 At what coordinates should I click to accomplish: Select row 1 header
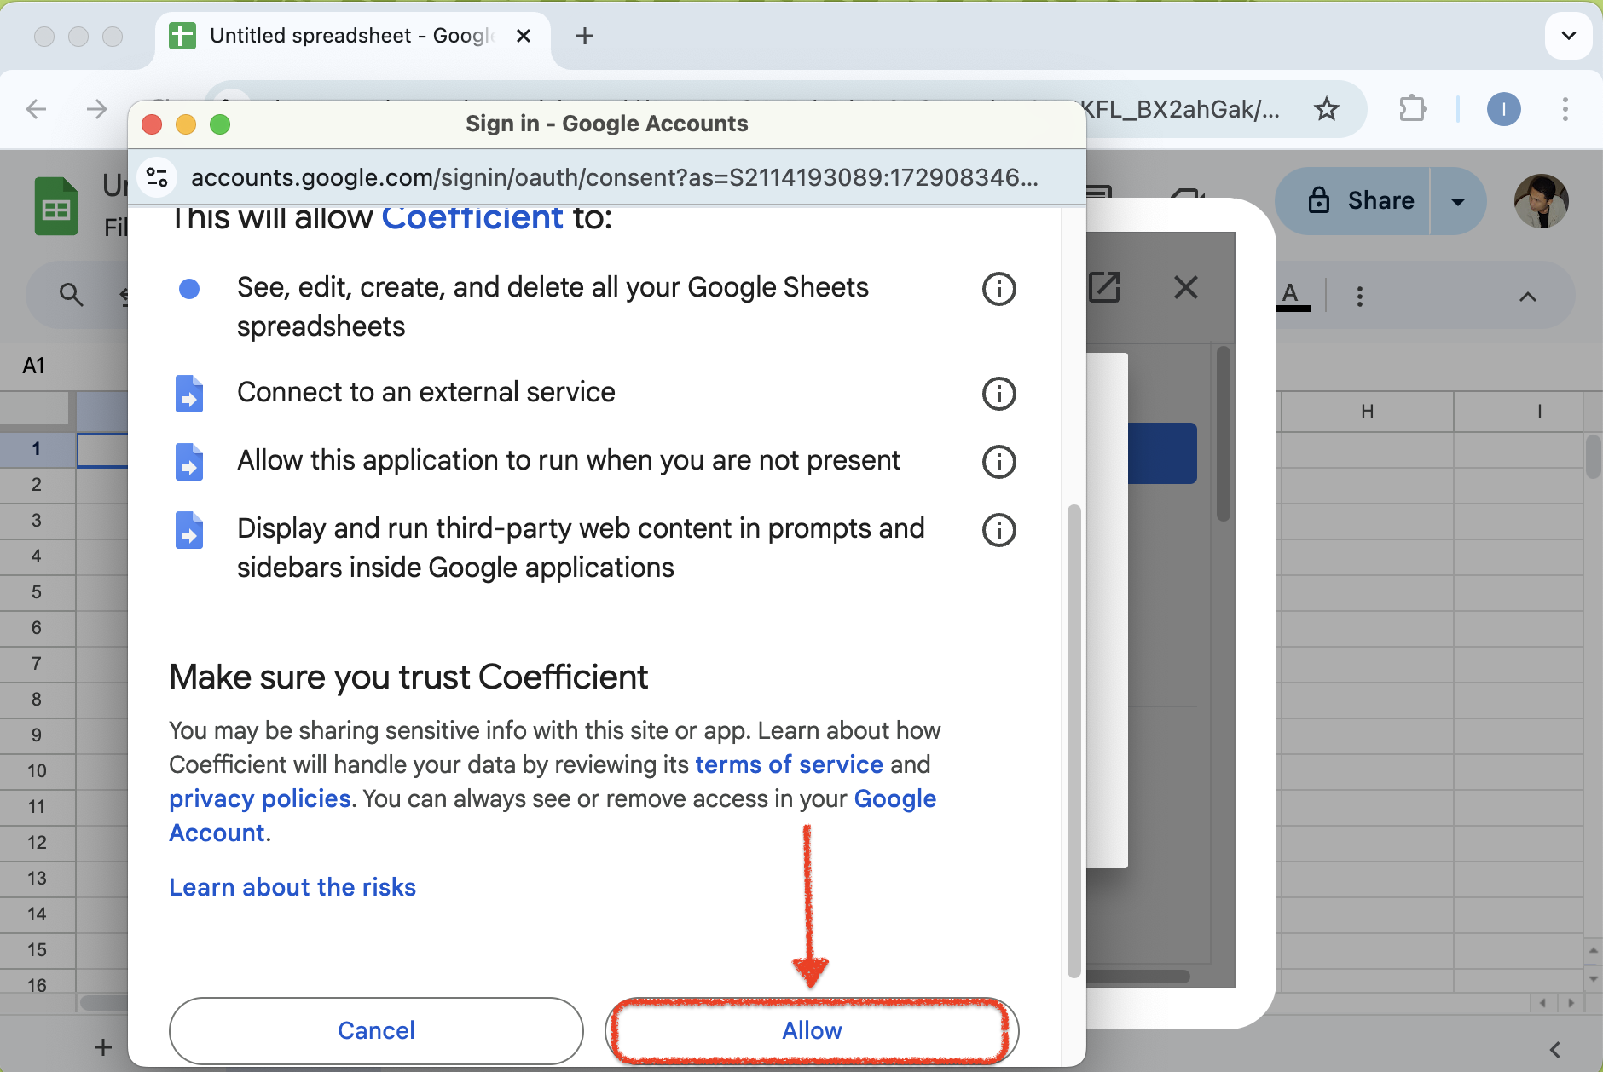pyautogui.click(x=38, y=448)
